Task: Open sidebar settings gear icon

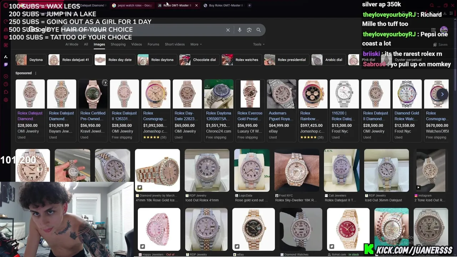Action: click(6, 100)
